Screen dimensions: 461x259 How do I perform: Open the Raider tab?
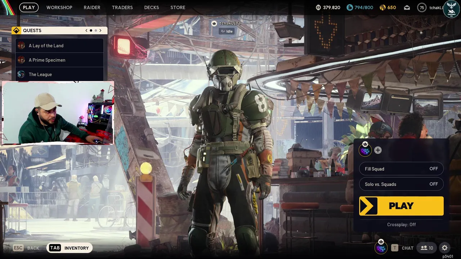point(92,7)
